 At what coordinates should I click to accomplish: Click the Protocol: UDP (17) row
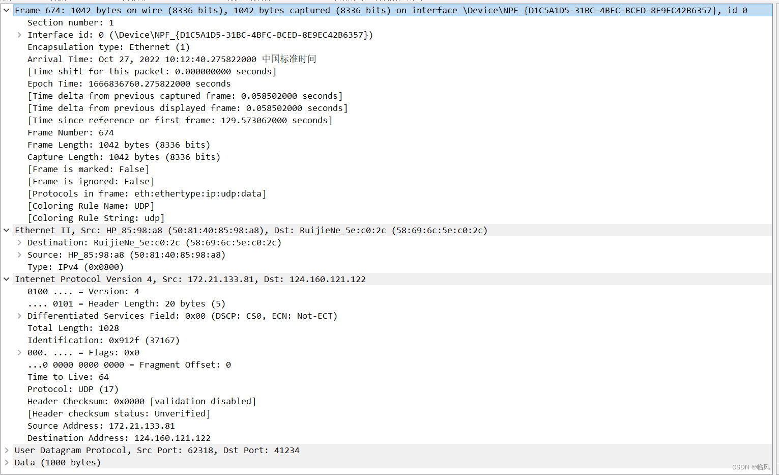pyautogui.click(x=73, y=389)
